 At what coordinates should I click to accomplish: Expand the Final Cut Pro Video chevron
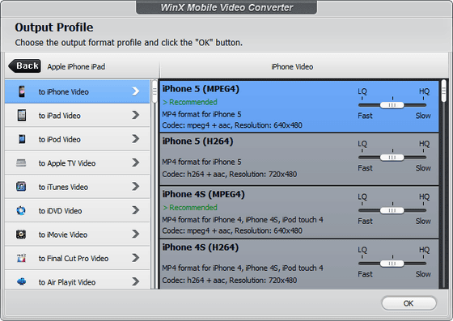point(136,258)
